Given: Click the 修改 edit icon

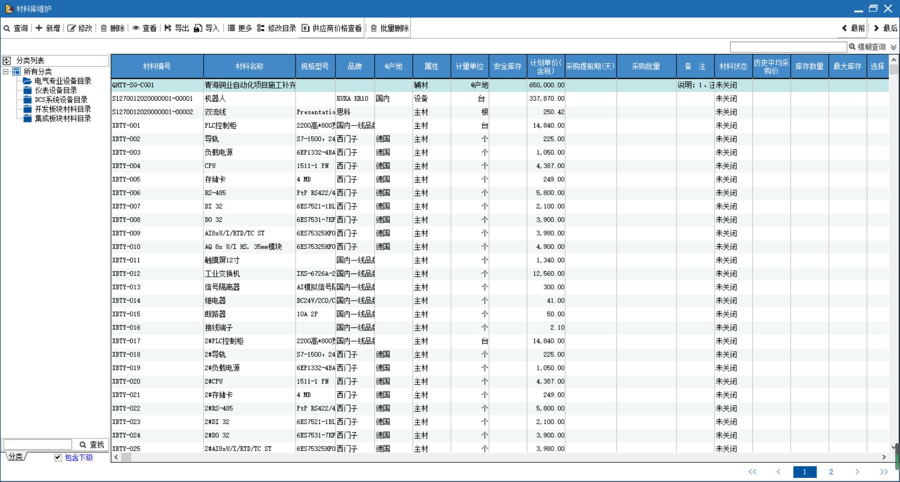Looking at the screenshot, I should [x=71, y=29].
